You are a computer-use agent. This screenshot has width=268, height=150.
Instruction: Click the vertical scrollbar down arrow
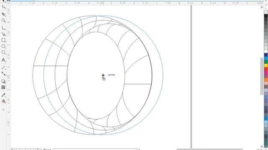tap(262, 146)
